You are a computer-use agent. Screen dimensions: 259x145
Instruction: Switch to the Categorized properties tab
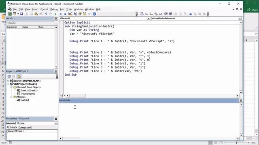(x=25, y=127)
